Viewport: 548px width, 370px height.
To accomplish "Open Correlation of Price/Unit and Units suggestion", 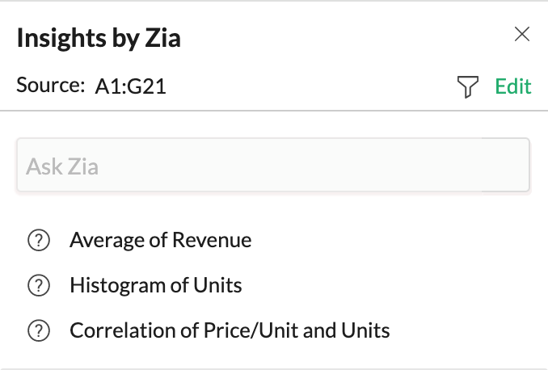I will (230, 330).
